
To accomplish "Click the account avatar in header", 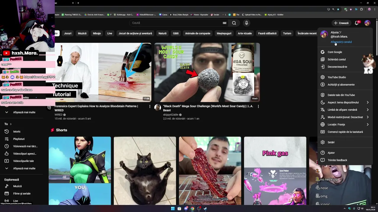I will pos(367,23).
